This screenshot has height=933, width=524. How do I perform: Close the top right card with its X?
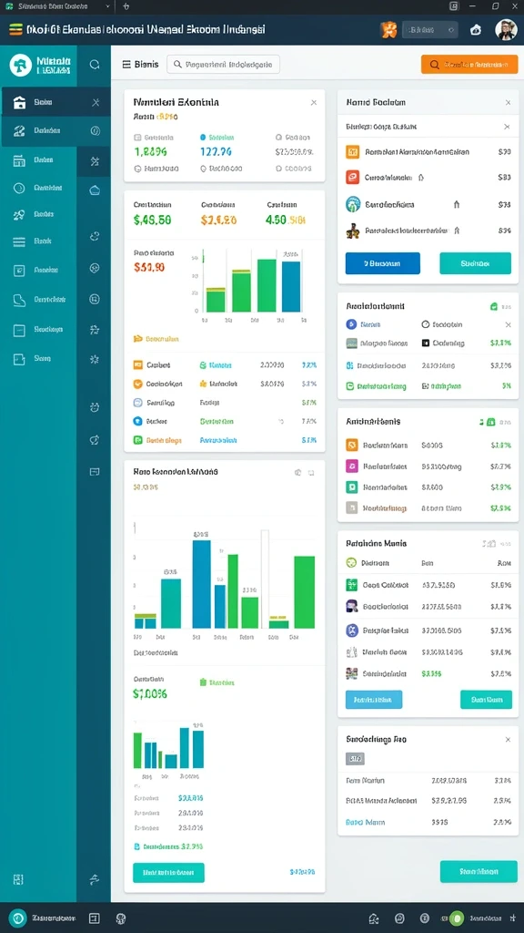(x=508, y=103)
